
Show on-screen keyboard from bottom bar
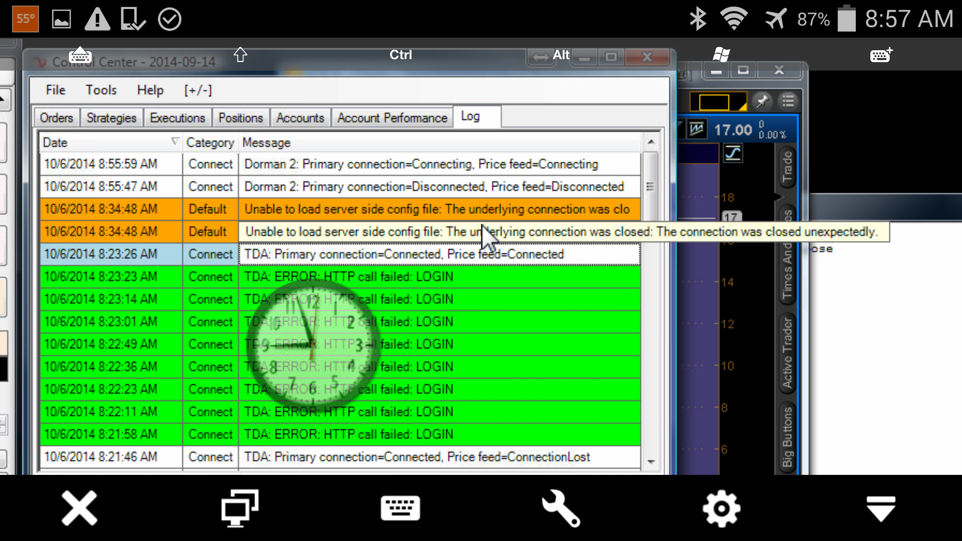400,508
